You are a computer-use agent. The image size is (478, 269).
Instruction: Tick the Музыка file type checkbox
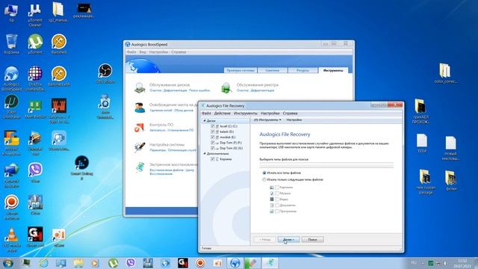277,194
